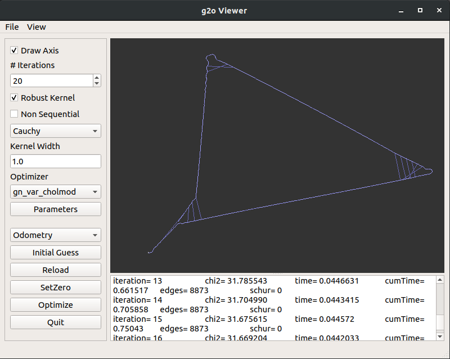
Task: Decrement # Iterations with the down arrow
Action: coord(96,83)
